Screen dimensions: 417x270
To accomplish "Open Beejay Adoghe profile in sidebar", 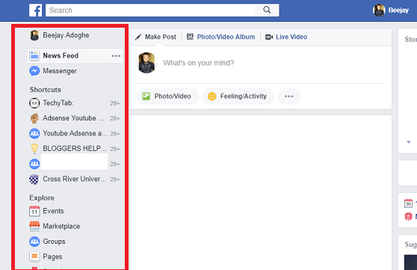I will click(x=66, y=35).
